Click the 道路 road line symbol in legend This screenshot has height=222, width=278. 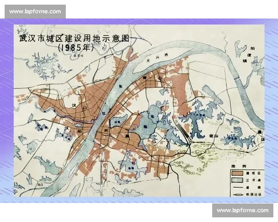point(237,188)
